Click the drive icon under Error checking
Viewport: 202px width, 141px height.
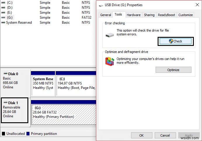(110, 35)
